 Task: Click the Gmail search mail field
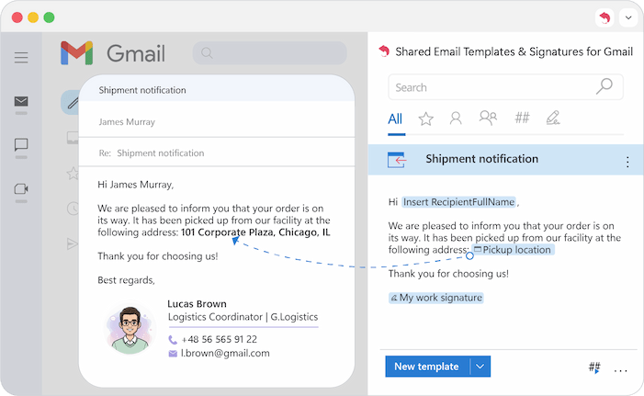click(269, 53)
